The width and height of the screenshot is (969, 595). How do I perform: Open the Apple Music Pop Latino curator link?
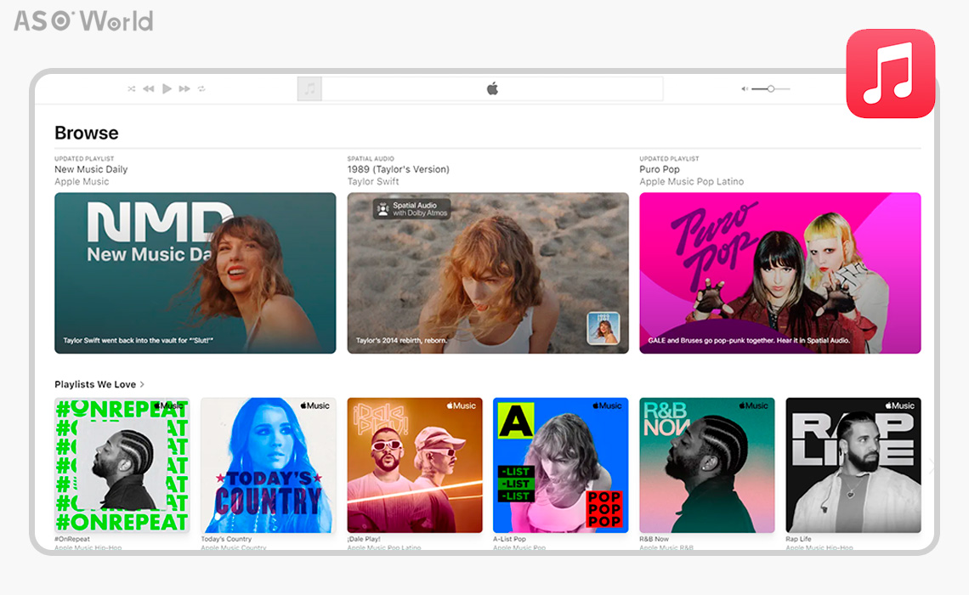pyautogui.click(x=692, y=182)
